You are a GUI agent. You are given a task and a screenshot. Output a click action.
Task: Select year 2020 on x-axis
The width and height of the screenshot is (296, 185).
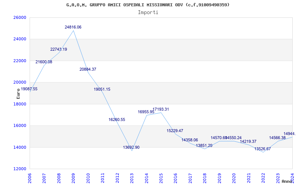(234, 178)
